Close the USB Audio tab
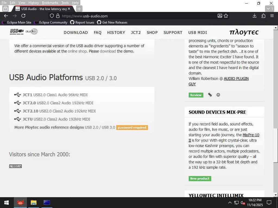The image size is (278, 208). 69,9
